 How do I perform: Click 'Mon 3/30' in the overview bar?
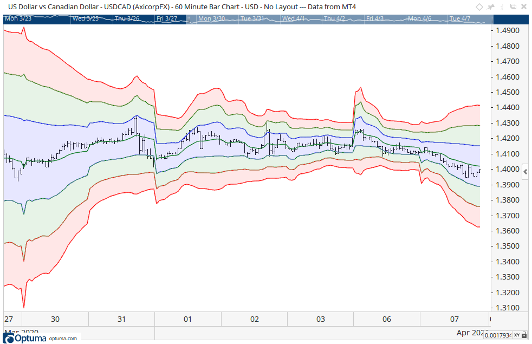pyautogui.click(x=211, y=18)
